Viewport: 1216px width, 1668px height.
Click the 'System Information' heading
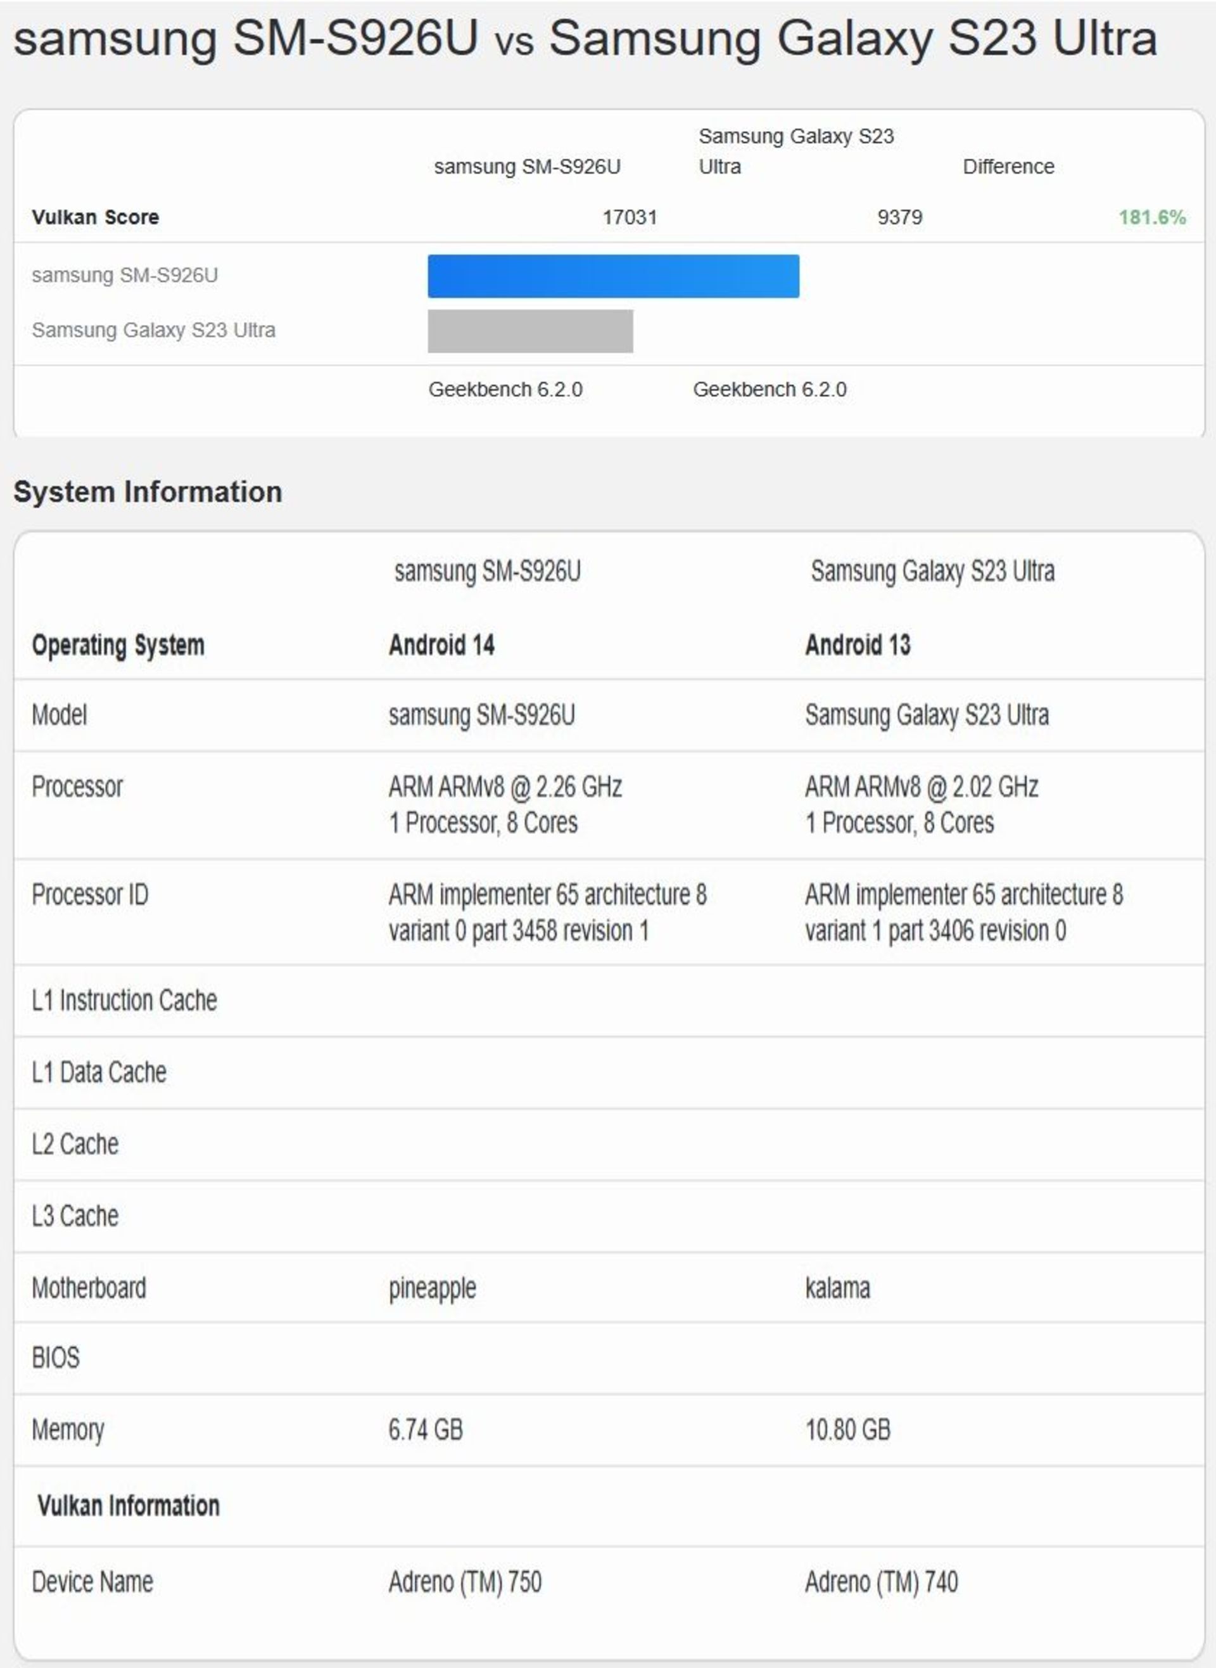click(148, 491)
